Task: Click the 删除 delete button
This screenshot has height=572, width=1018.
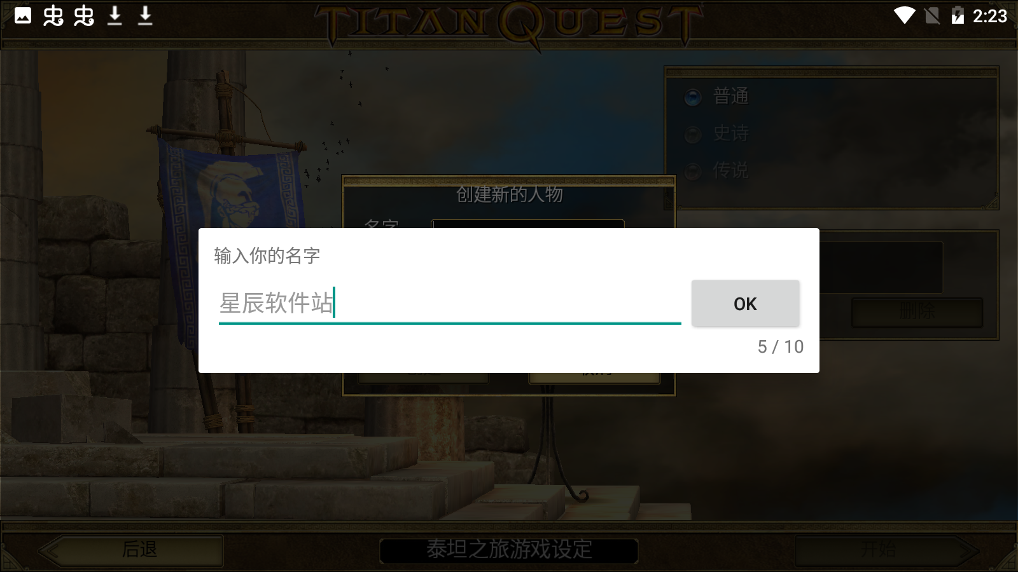Action: 917,311
